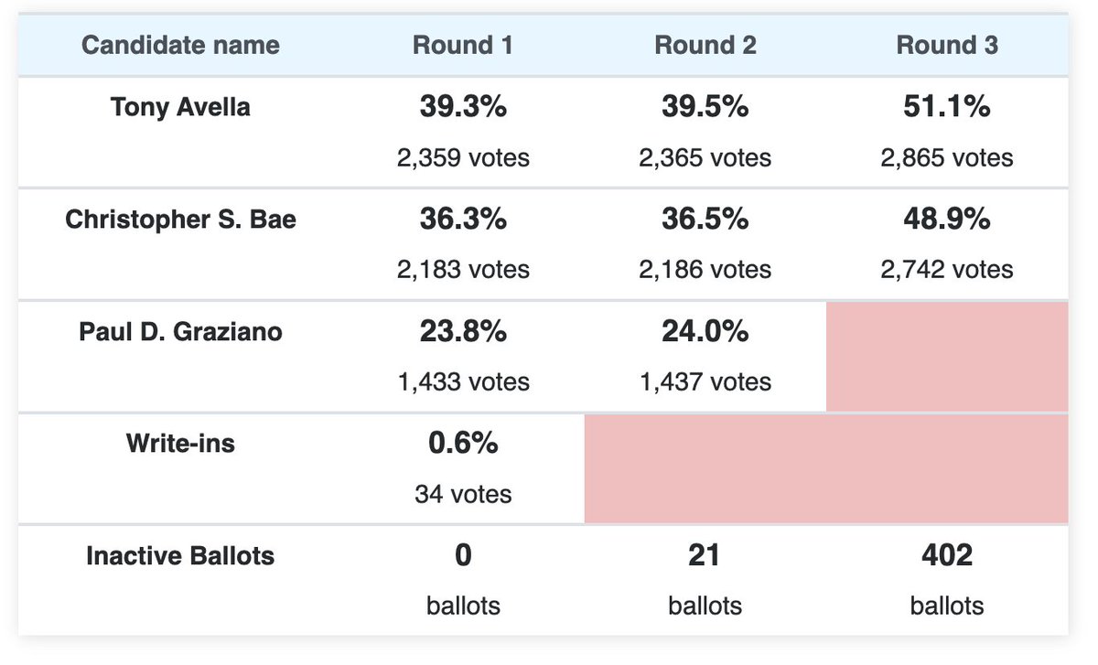The image size is (1098, 665).
Task: Select Christopher S. Bae candidate name
Action: (180, 220)
